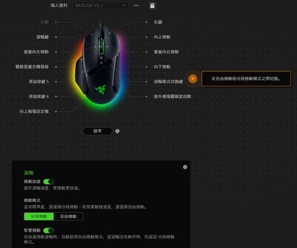The image size is (297, 248).
Task: Select the 滾輪鍵 button assignment
Action: coord(42,37)
